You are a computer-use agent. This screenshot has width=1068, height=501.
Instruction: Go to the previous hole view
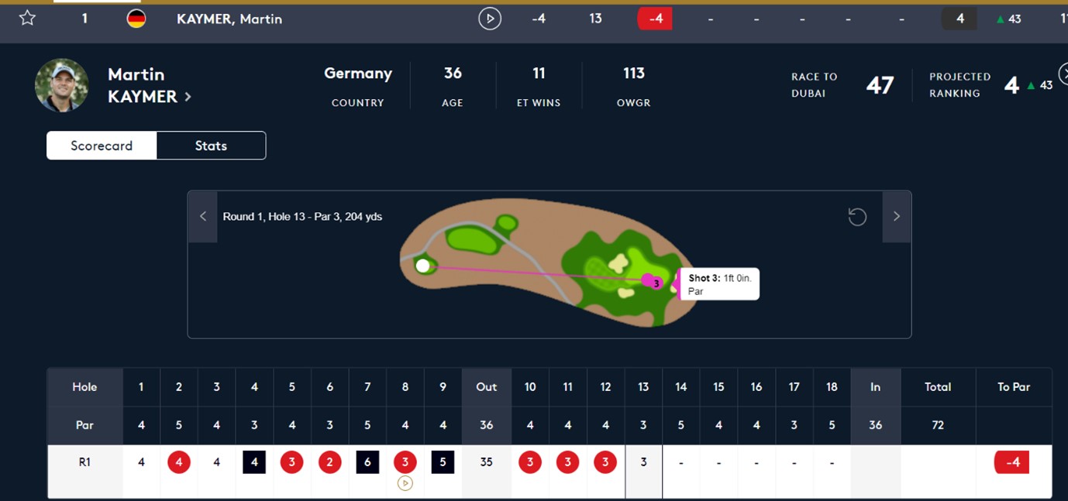click(x=203, y=217)
